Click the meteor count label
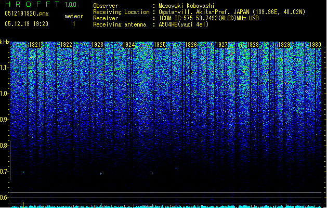The width and height of the screenshot is (327, 208). coord(74,16)
